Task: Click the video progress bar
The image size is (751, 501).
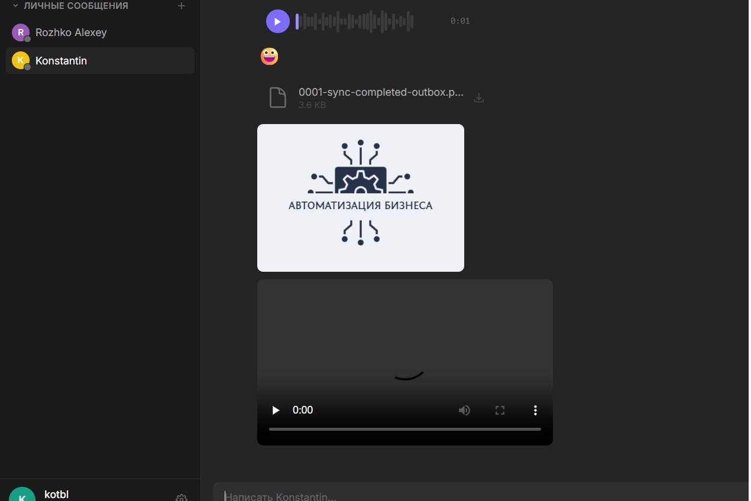Action: (x=404, y=429)
